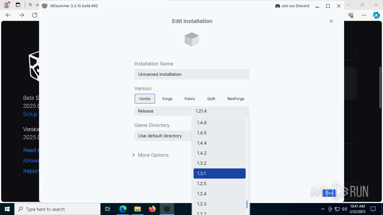
Task: Click the SKlauncher logo in title bar
Action: pyautogui.click(x=45, y=6)
